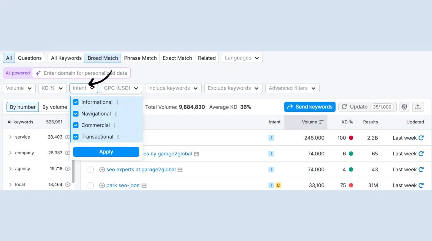Uncheck the Commercial checkbox

(76, 125)
